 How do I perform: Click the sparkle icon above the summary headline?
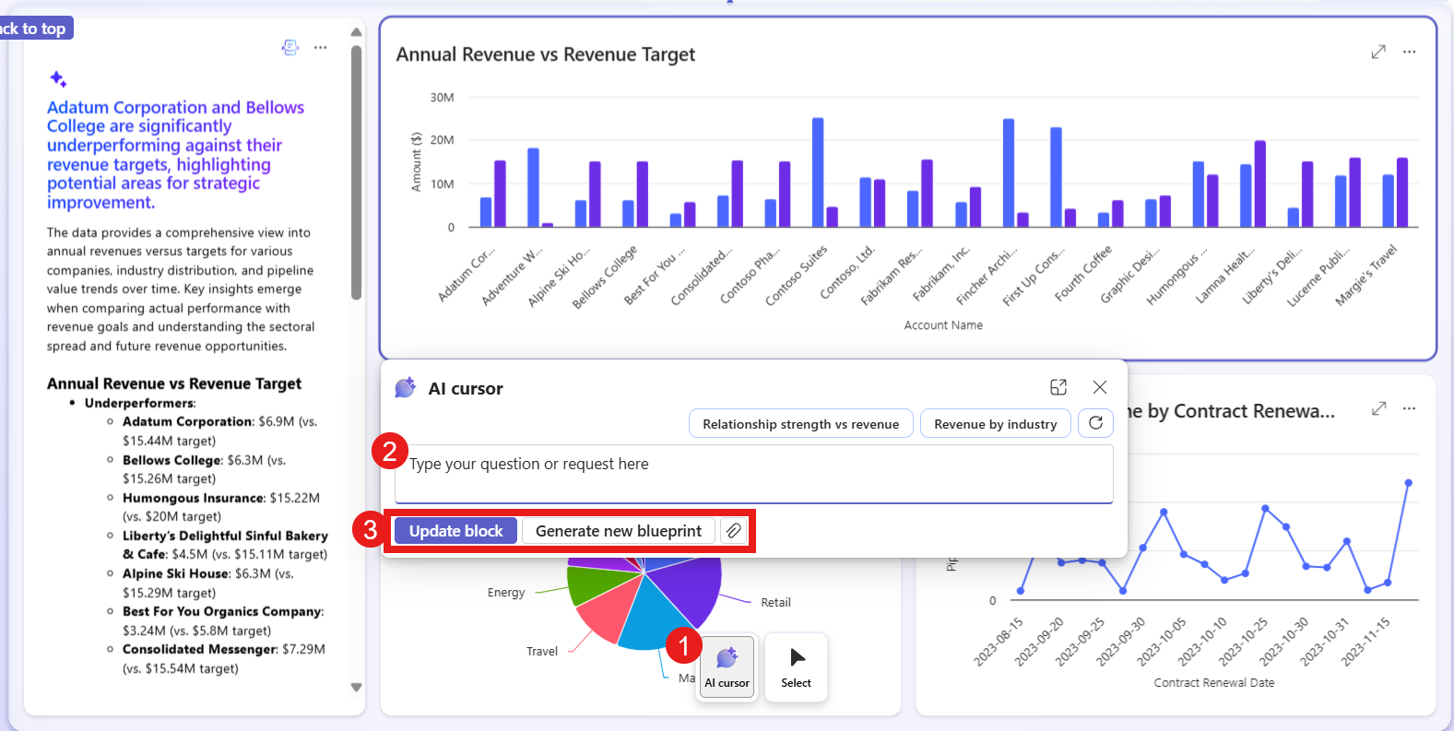(58, 79)
